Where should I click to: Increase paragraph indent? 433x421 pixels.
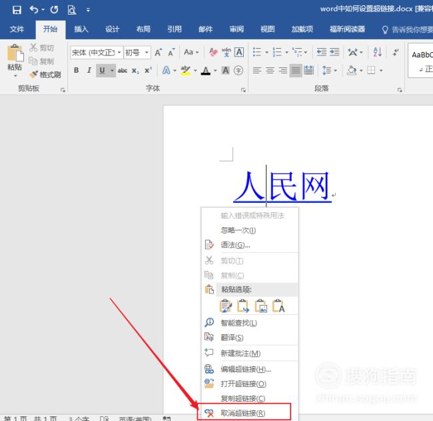(x=334, y=52)
